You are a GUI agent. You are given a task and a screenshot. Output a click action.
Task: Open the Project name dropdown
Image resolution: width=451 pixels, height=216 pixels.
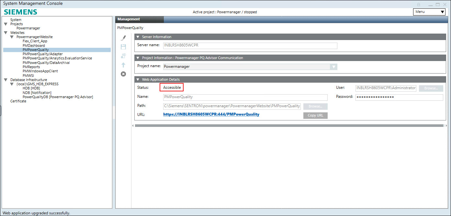pos(333,67)
